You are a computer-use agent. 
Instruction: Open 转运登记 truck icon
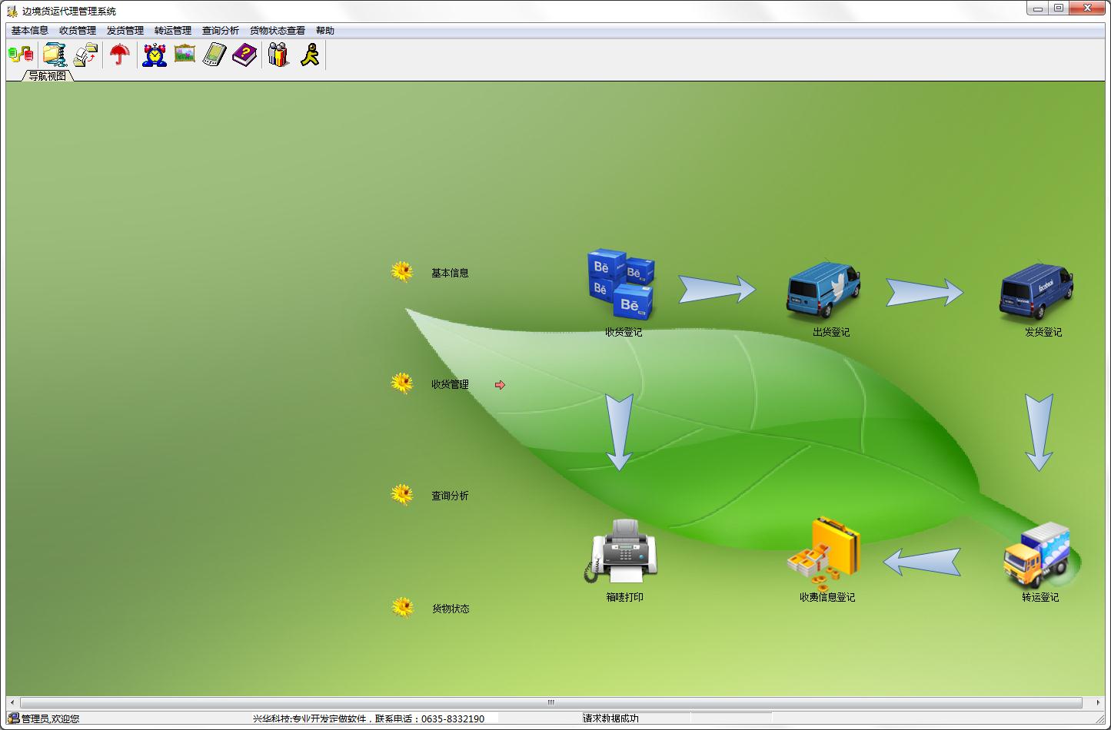[1038, 555]
